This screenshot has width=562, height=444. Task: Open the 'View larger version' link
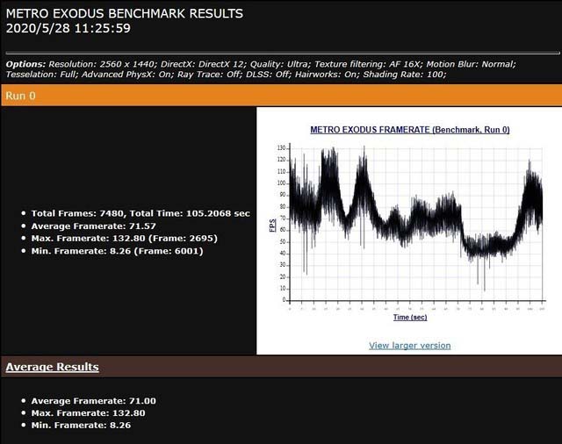click(410, 346)
